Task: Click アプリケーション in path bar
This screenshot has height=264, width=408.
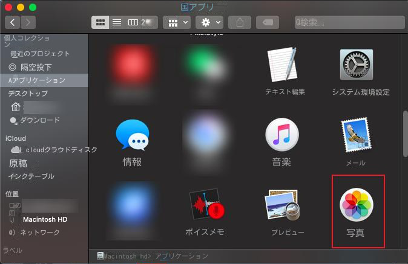Action: pos(182,256)
